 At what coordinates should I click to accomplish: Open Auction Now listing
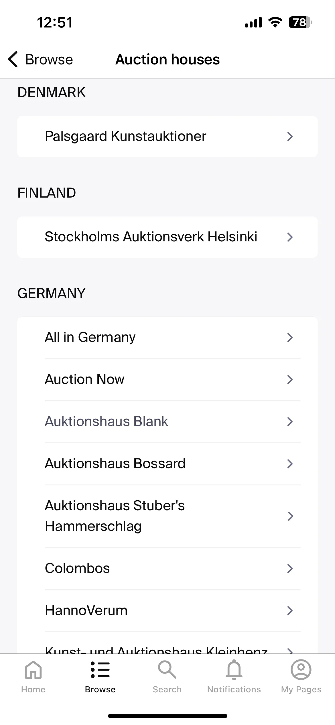(167, 380)
